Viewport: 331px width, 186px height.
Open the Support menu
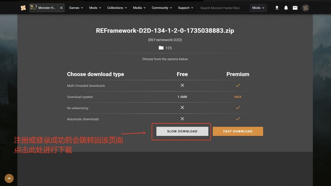pyautogui.click(x=186, y=8)
